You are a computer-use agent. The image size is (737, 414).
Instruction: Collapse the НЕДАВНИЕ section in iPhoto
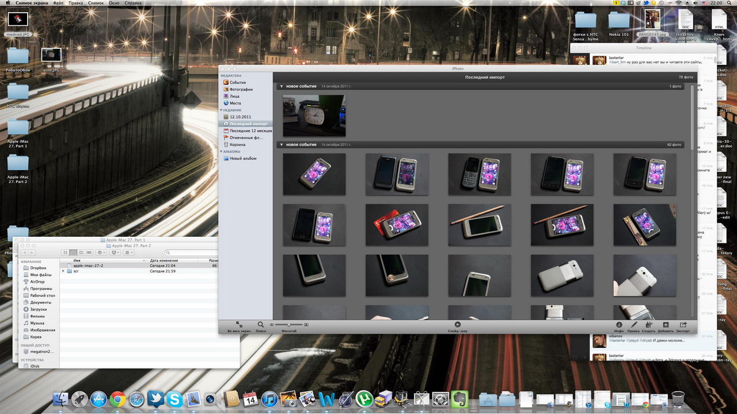(x=221, y=110)
